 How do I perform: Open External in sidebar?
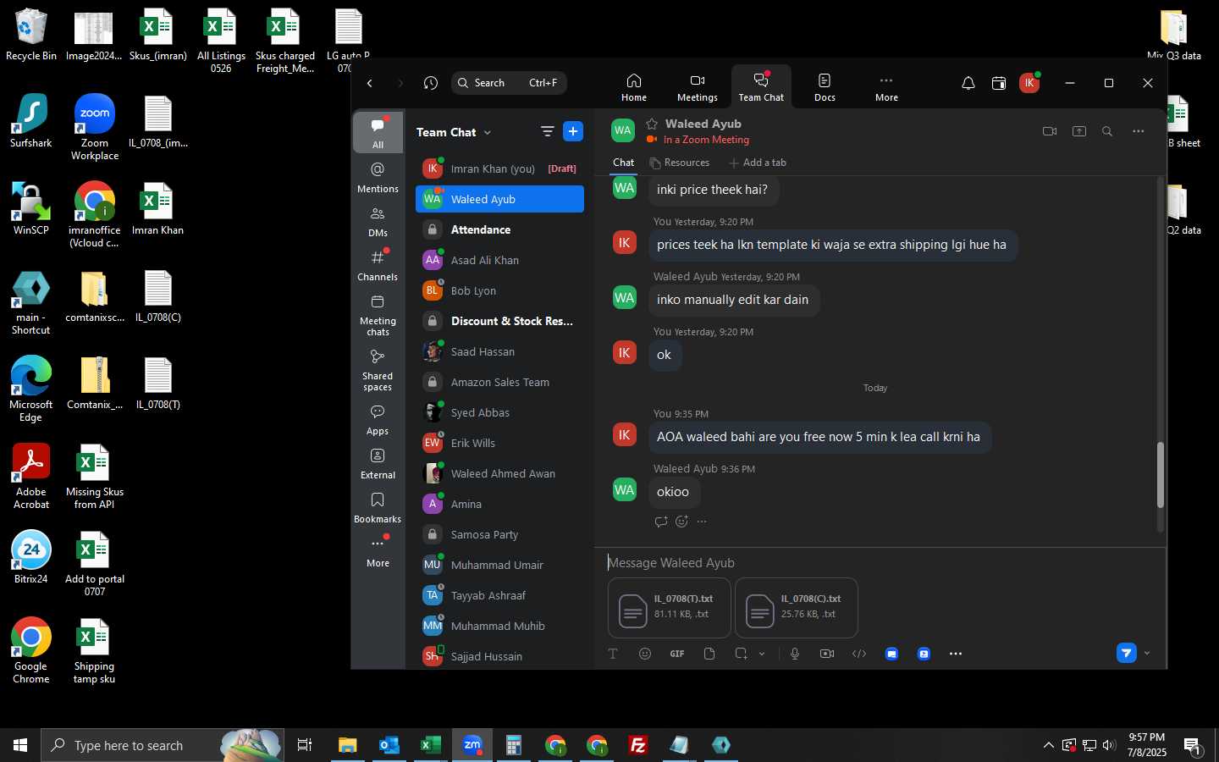click(378, 464)
